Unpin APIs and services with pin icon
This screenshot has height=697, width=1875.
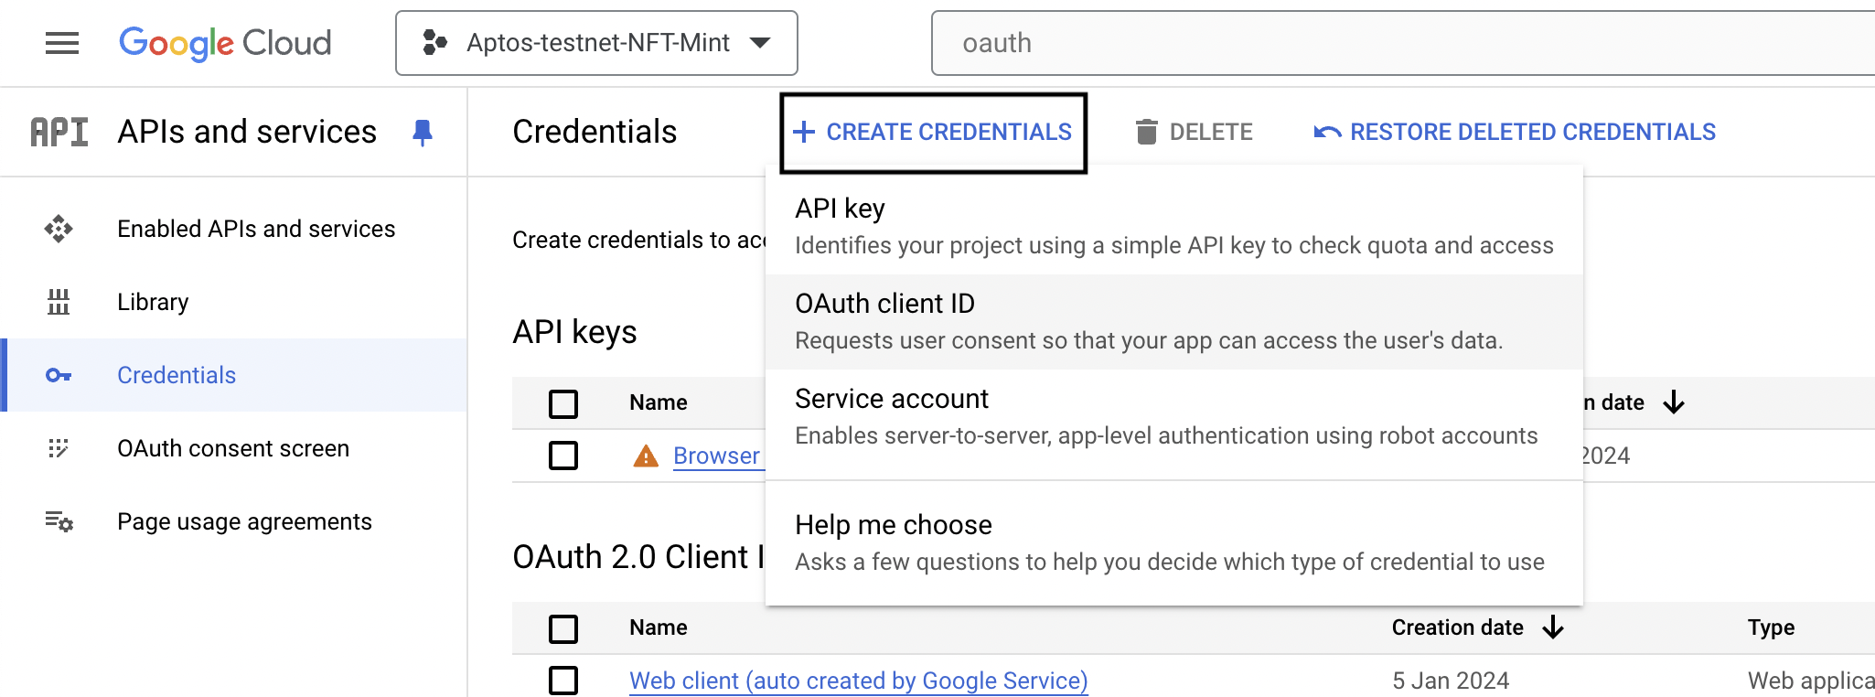tap(422, 133)
